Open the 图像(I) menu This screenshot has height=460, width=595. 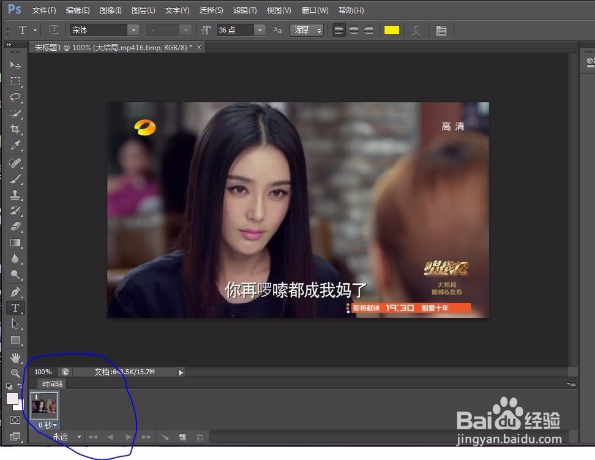pos(110,10)
